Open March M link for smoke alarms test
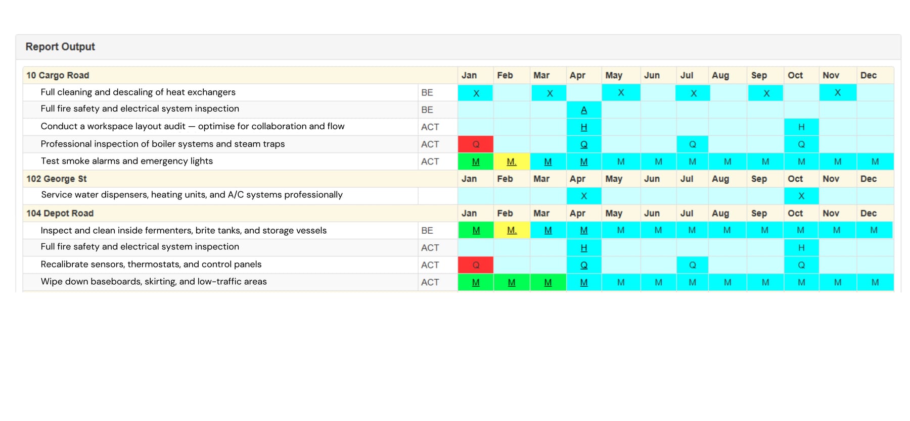Image resolution: width=910 pixels, height=421 pixels. [548, 162]
